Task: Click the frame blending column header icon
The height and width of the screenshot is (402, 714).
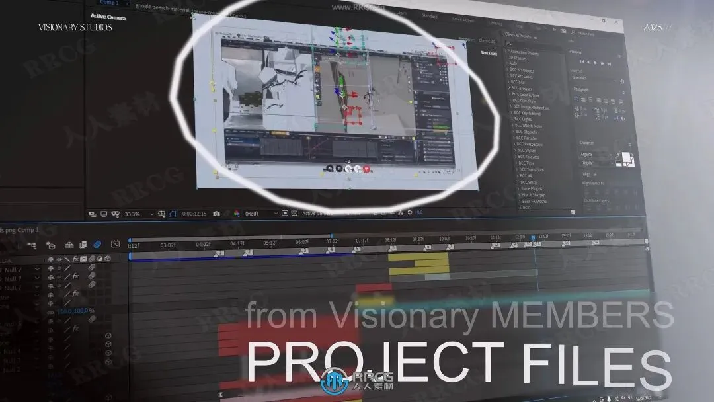Action: (x=83, y=259)
